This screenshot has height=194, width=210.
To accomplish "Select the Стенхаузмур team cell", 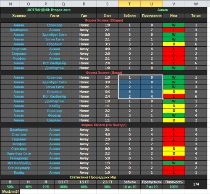I will point(19,168).
